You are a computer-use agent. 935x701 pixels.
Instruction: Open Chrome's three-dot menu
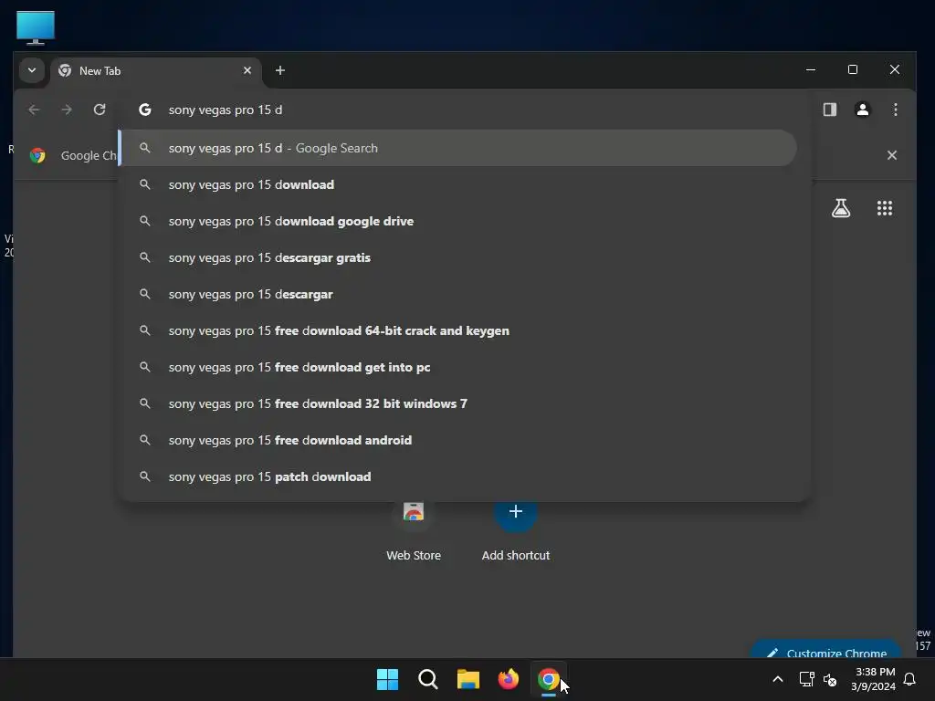[895, 110]
